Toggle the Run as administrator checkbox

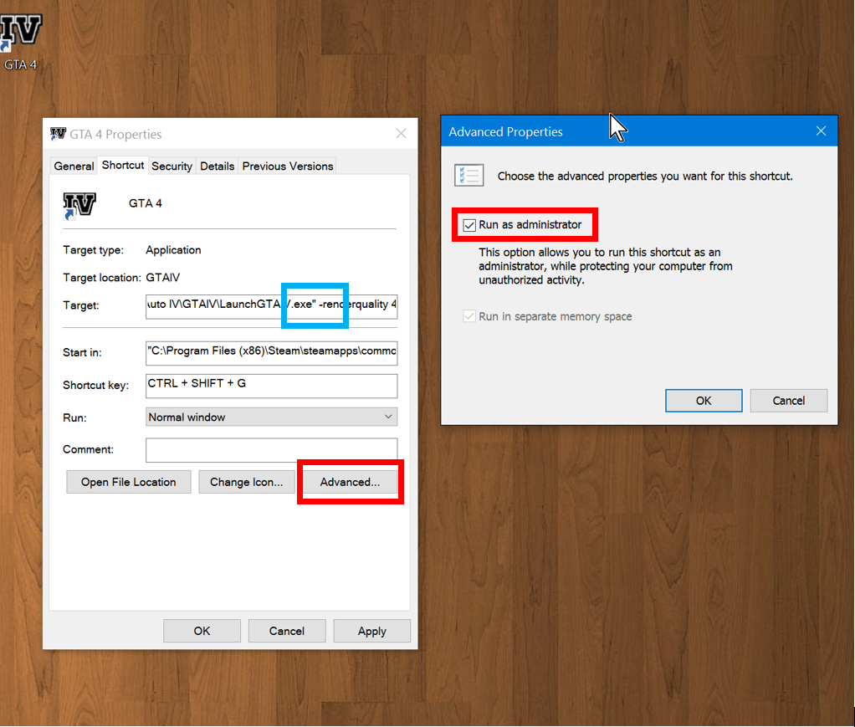tap(469, 225)
